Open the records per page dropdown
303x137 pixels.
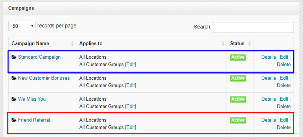[x=22, y=26]
